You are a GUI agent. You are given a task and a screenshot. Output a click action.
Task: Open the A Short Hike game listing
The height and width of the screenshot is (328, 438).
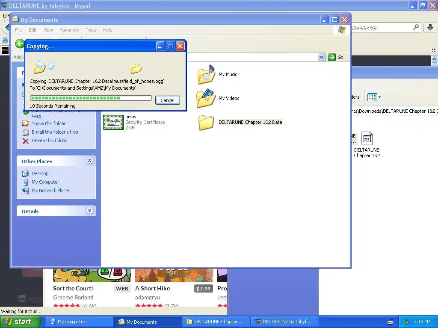click(153, 288)
